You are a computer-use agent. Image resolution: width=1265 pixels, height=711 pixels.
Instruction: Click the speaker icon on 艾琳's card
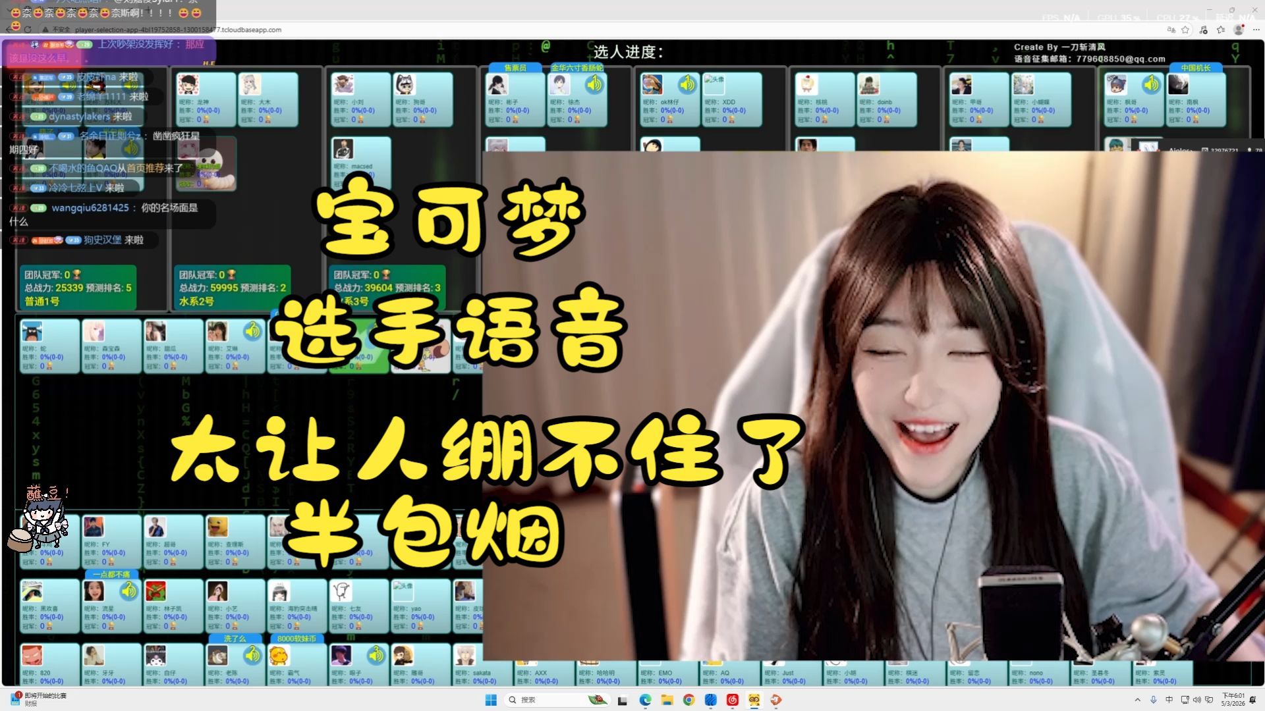252,331
